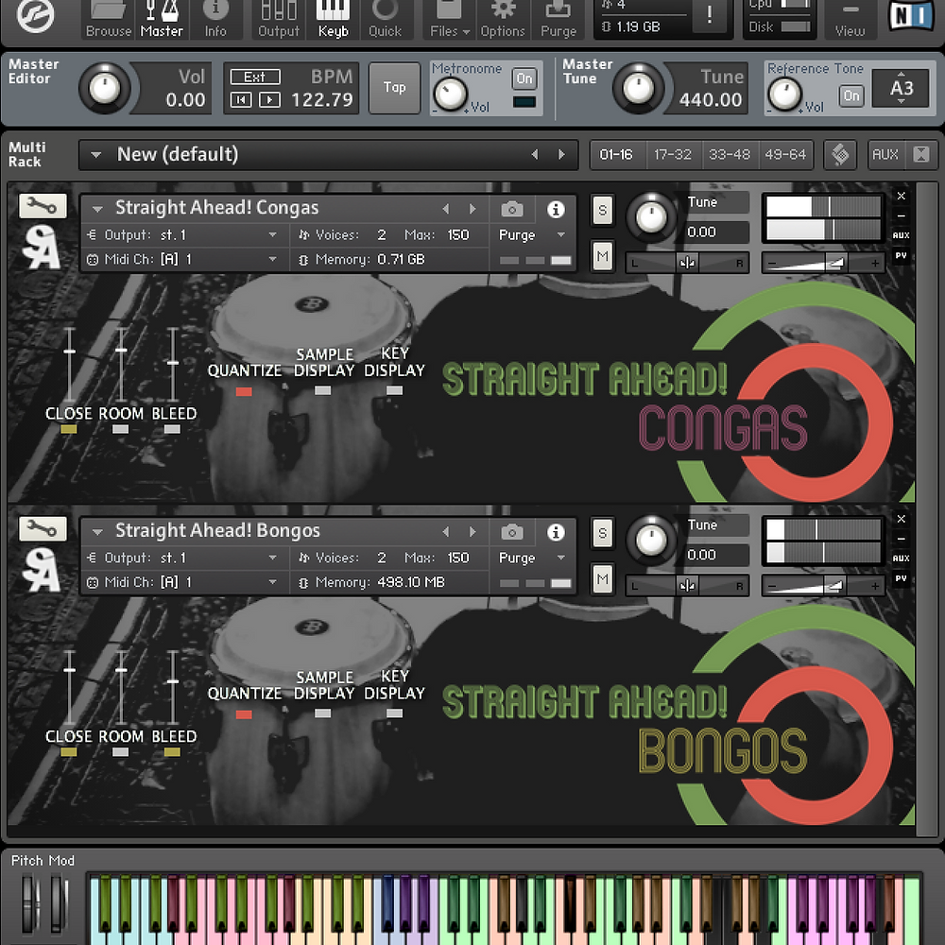Go to the next multi preset
The height and width of the screenshot is (945, 945).
click(x=561, y=155)
